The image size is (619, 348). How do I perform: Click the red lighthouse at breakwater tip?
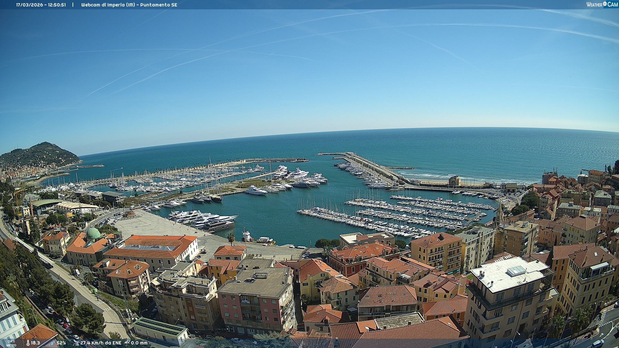pyautogui.click(x=321, y=153)
